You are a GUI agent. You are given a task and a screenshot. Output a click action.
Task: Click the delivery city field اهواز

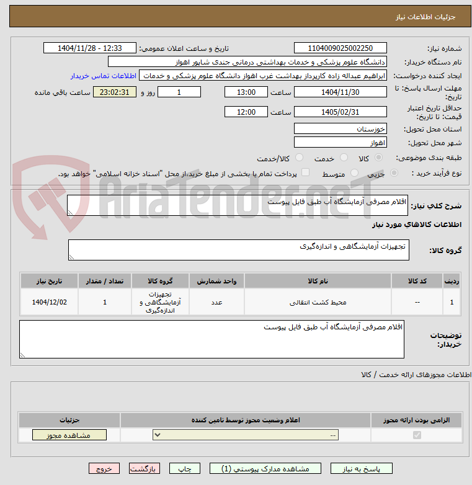tap(341, 142)
